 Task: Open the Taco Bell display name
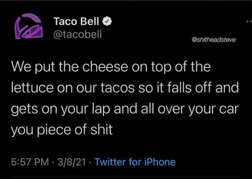click(x=76, y=21)
